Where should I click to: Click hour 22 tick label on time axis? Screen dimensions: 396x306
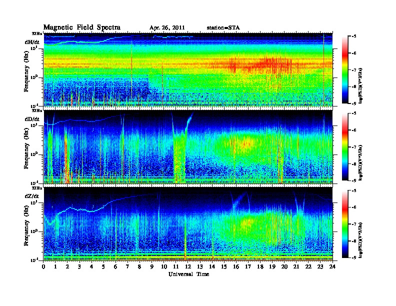[308, 266]
